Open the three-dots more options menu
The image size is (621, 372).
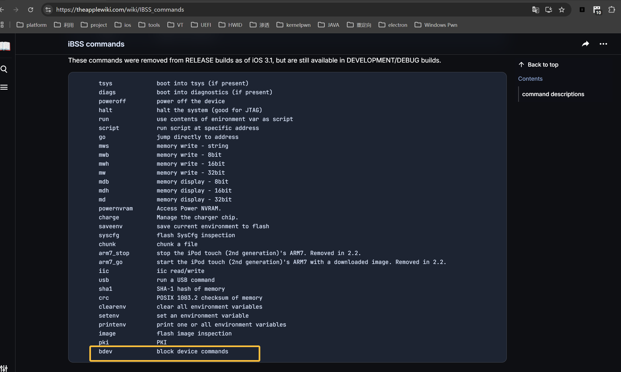point(603,44)
